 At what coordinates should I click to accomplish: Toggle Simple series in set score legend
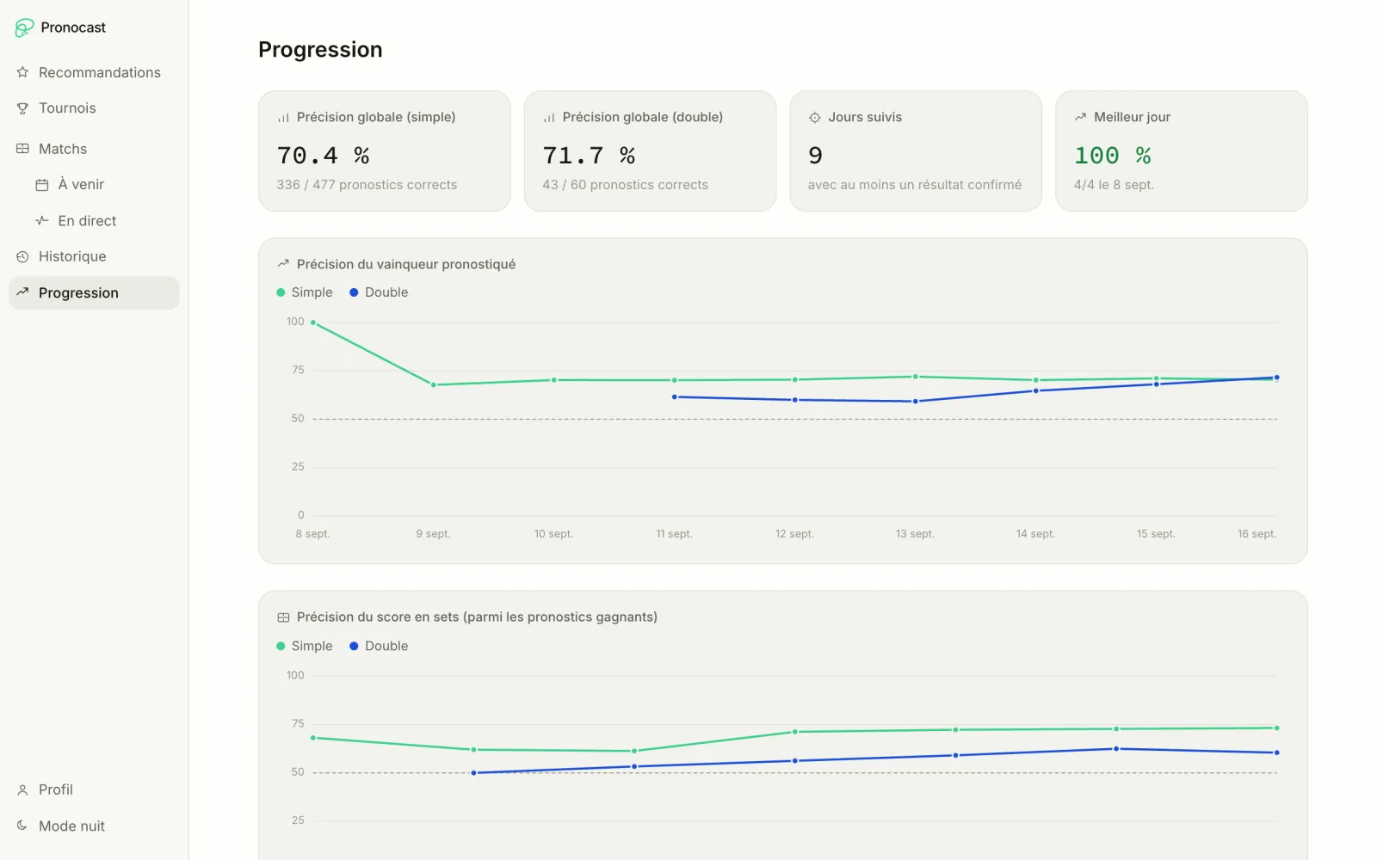(305, 646)
